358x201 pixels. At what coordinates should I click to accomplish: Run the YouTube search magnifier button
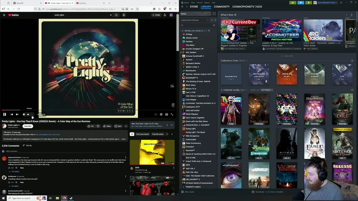[116, 15]
